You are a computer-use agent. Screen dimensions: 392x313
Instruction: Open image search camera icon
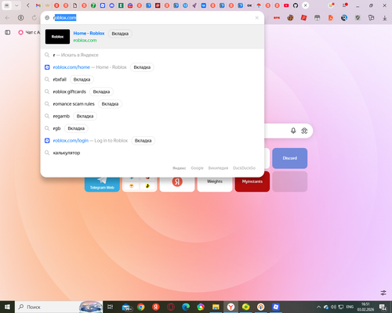click(304, 131)
